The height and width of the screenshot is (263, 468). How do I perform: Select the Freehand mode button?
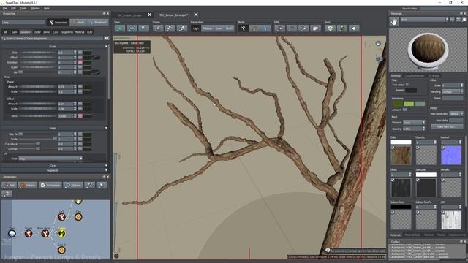pos(97,23)
